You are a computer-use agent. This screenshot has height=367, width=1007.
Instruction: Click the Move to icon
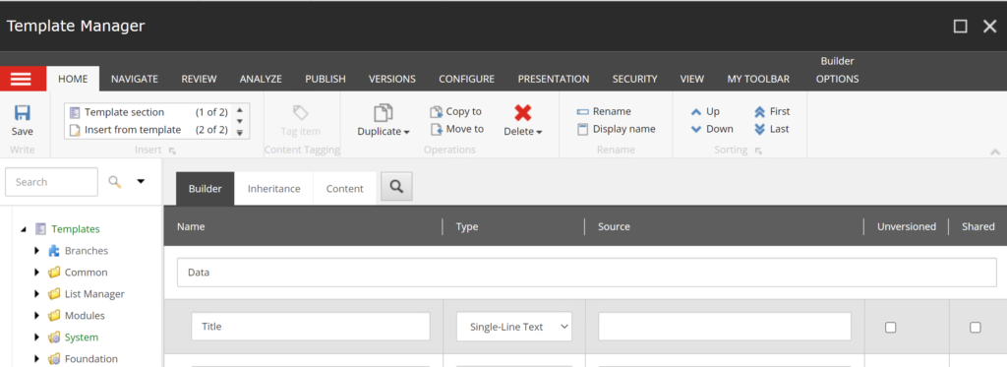(436, 129)
